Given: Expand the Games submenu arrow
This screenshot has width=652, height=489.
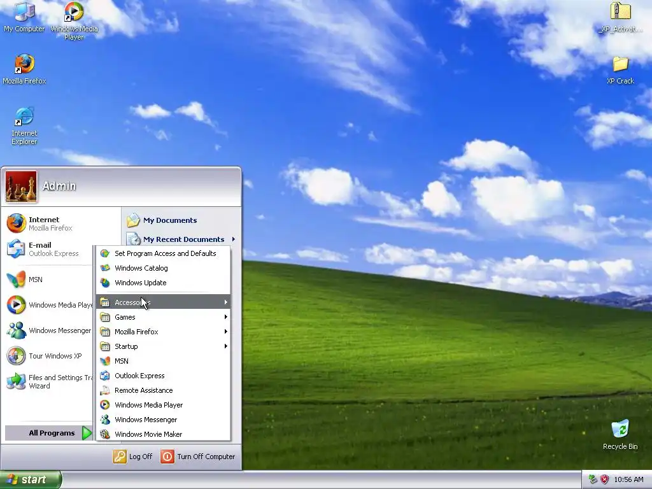Looking at the screenshot, I should point(225,317).
